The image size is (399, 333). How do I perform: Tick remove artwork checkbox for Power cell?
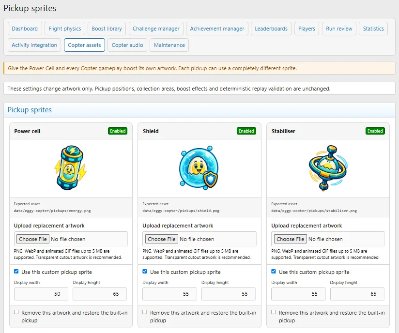click(16, 312)
